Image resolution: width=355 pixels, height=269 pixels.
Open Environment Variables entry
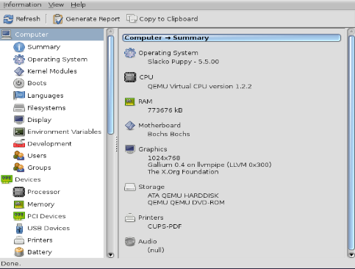click(65, 132)
